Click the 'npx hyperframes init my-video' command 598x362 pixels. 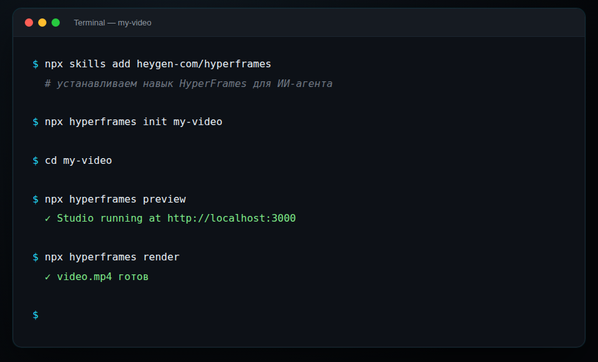pos(134,122)
